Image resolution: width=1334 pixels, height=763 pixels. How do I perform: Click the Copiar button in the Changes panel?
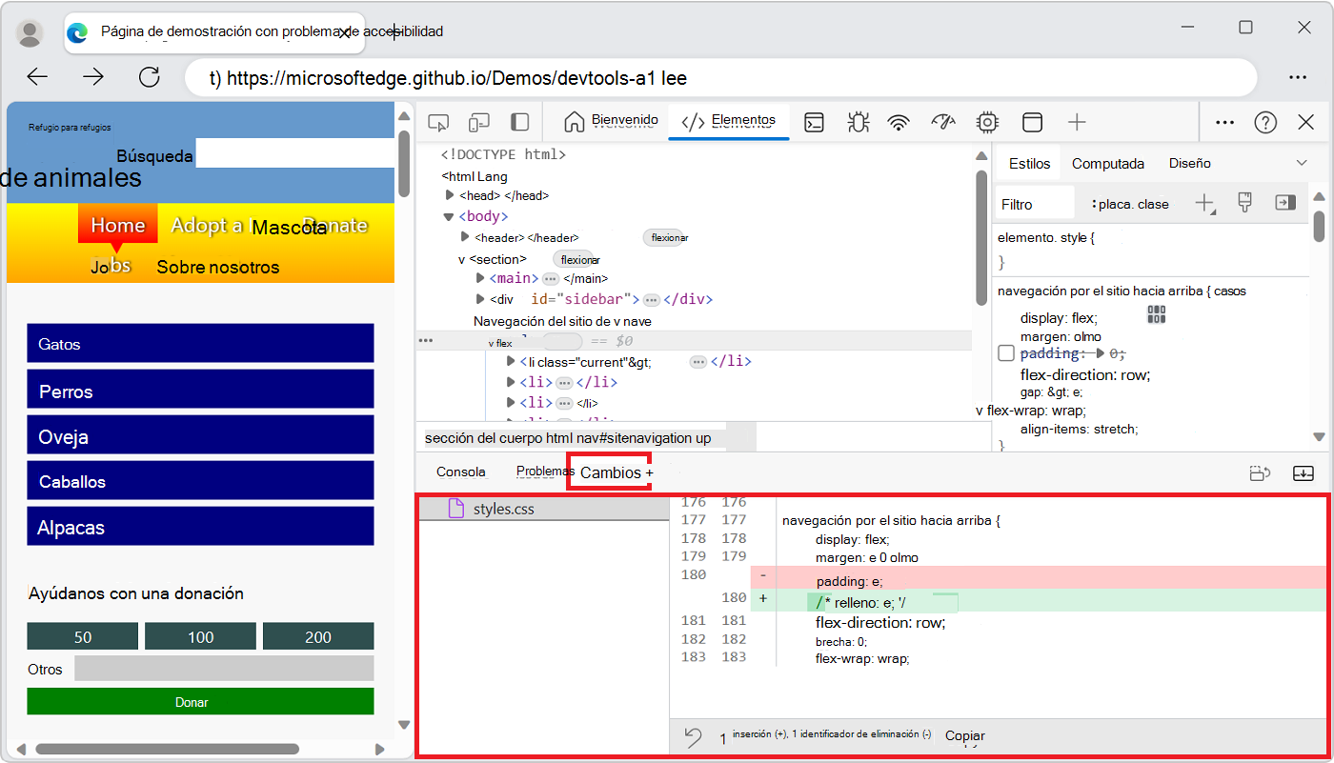[964, 735]
